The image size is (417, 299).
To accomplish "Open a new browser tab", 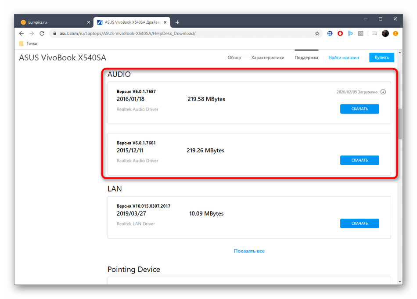I will 177,22.
